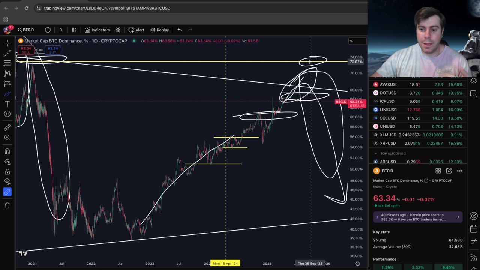Toggle lock all drawings
This screenshot has width=480, height=270.
click(x=7, y=172)
